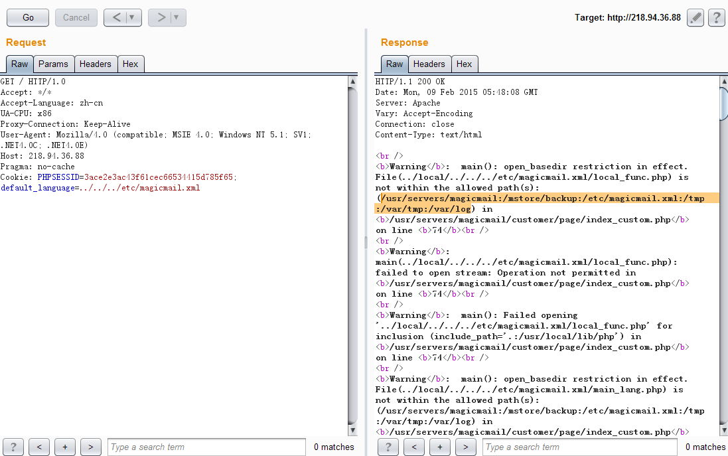Click request pane next match button
Viewport: 728px width, 456px height.
[91, 447]
